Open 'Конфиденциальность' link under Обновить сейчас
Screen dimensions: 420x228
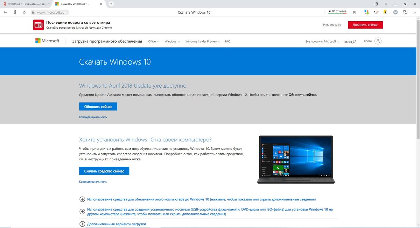coord(93,117)
